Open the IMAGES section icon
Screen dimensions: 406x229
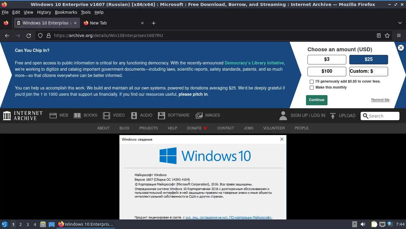pos(199,116)
